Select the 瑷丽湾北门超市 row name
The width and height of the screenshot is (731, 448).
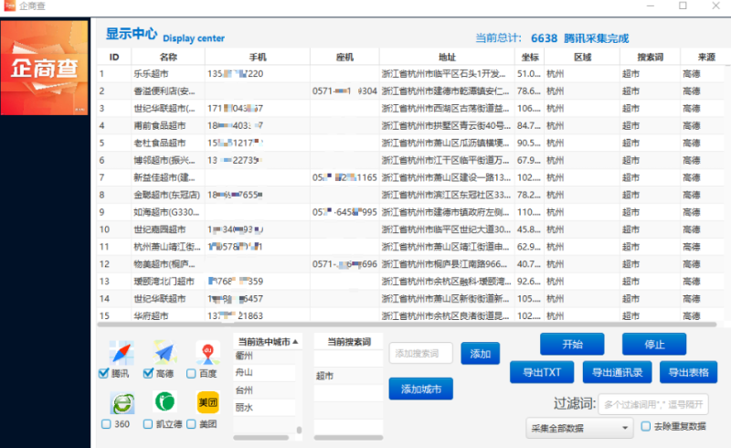(x=164, y=281)
